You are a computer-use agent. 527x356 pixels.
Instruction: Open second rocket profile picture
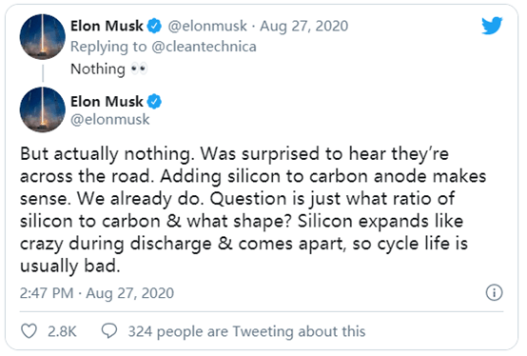[x=43, y=109]
